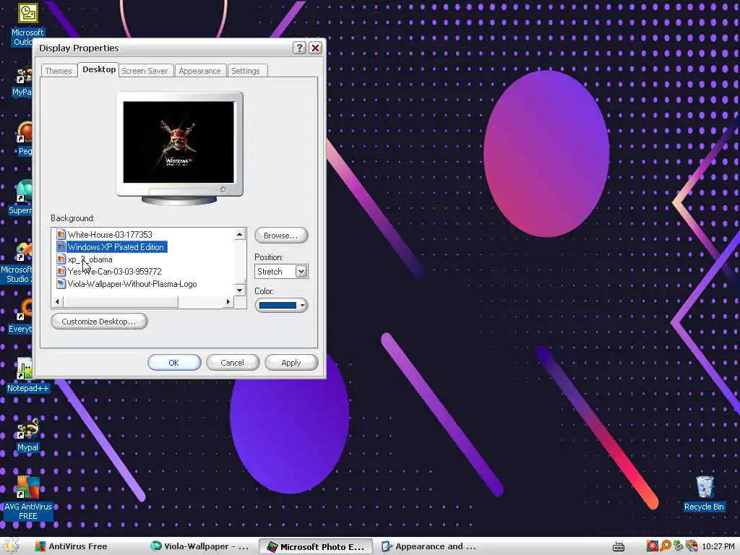Select Yes-We-Can-03-03-959772 background
740x555 pixels.
tap(114, 272)
